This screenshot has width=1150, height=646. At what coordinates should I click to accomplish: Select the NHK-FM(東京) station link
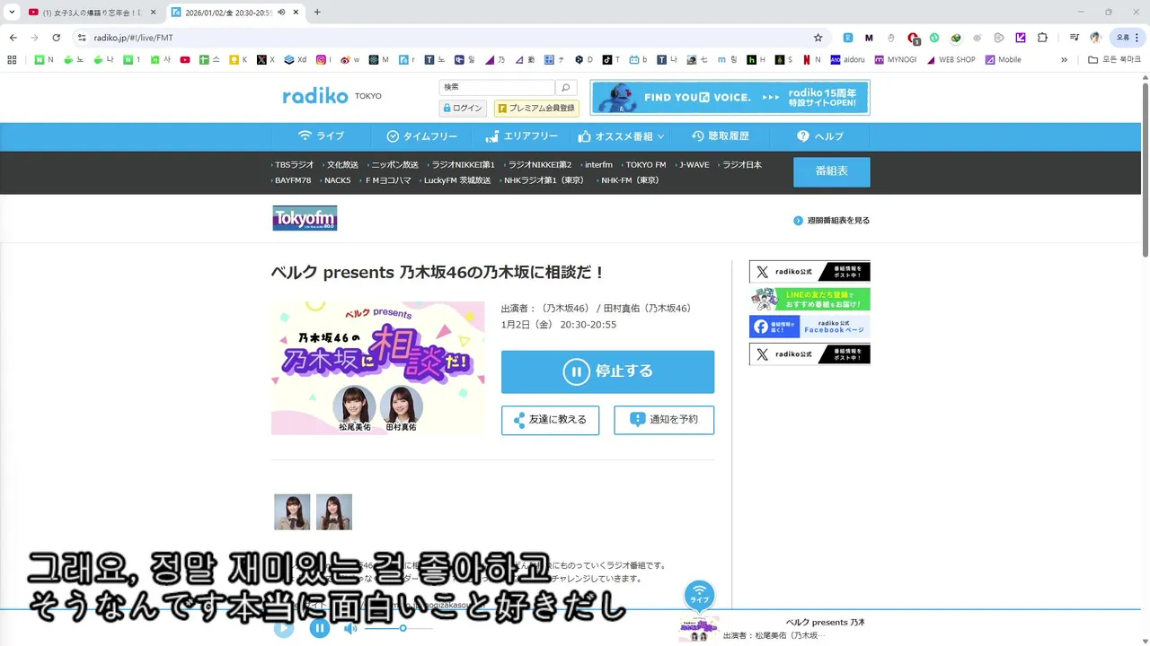click(630, 180)
